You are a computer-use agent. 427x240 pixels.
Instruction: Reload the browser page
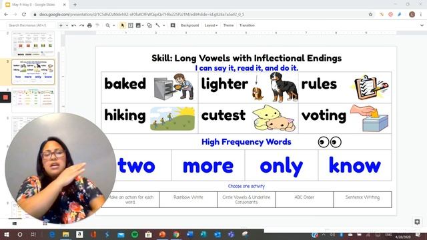point(24,15)
